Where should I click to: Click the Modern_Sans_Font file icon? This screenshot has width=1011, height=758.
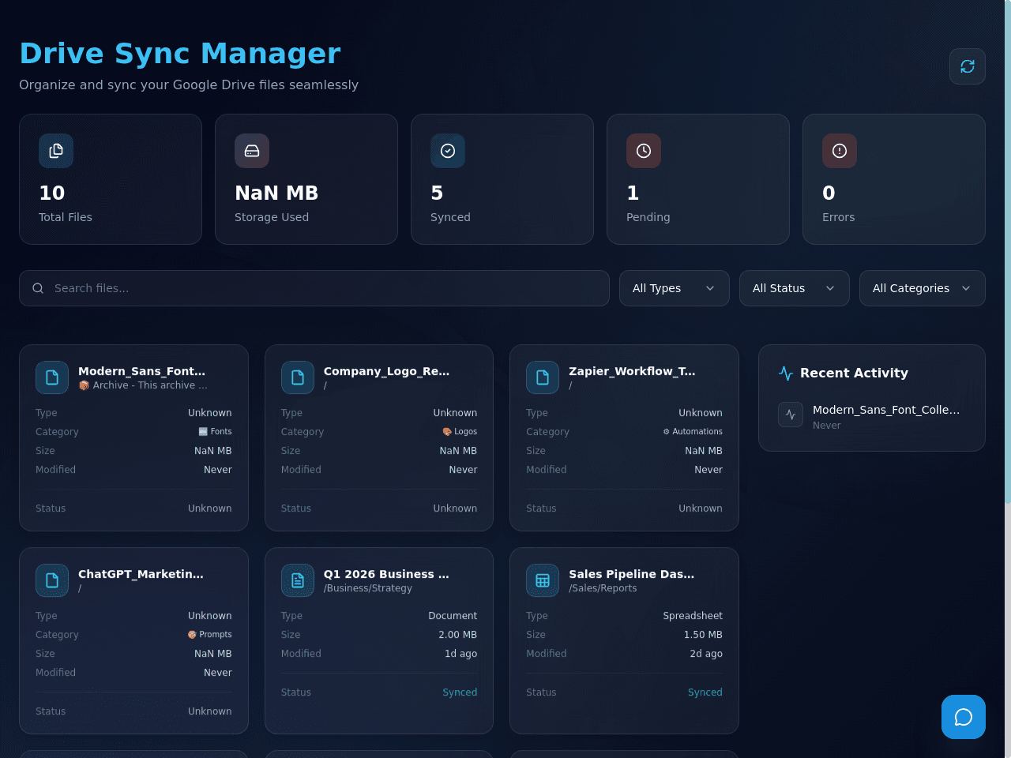52,377
